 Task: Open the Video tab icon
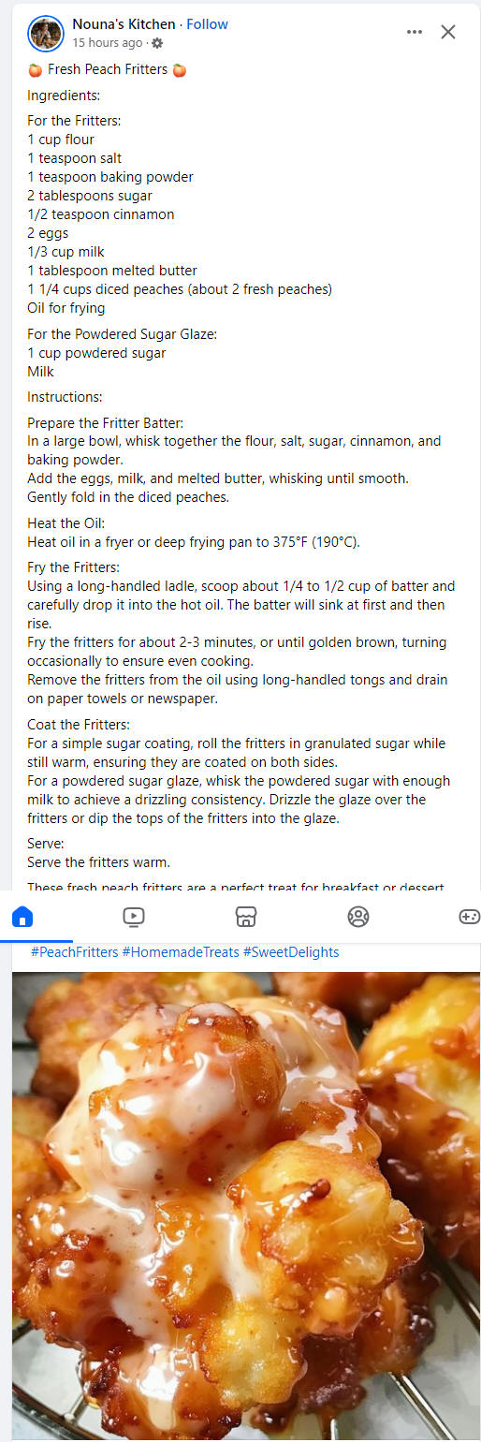[134, 917]
